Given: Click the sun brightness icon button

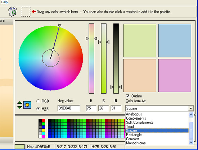Looking at the screenshot, I should tap(27, 105).
